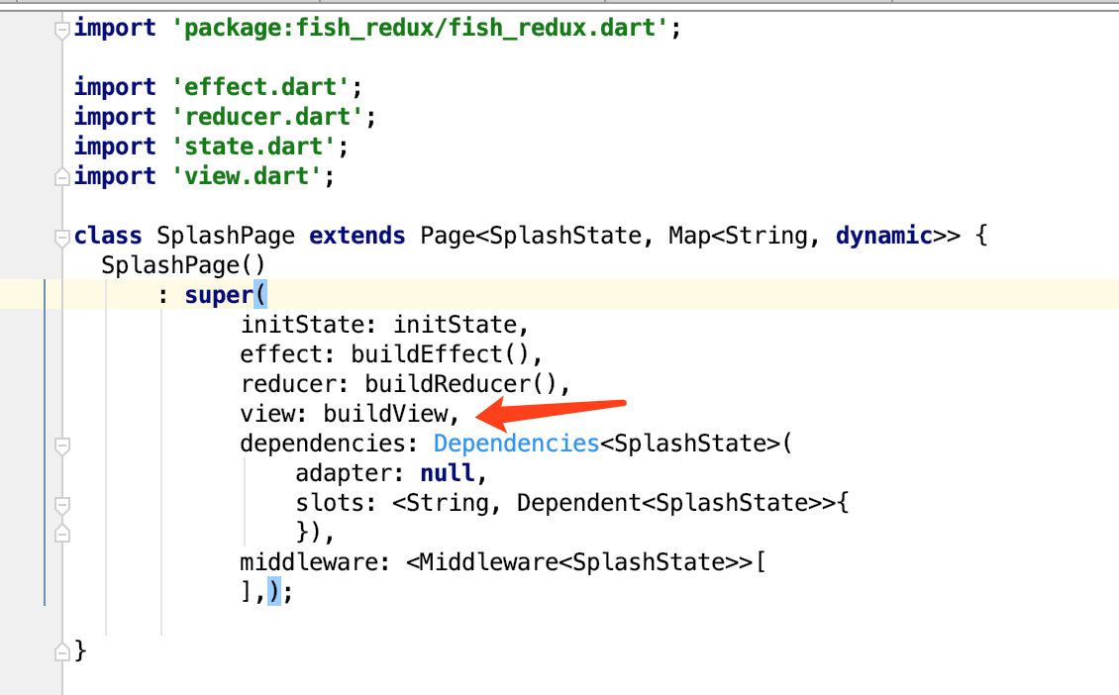Click the fold end marker beside the '}),' line

pyautogui.click(x=62, y=534)
